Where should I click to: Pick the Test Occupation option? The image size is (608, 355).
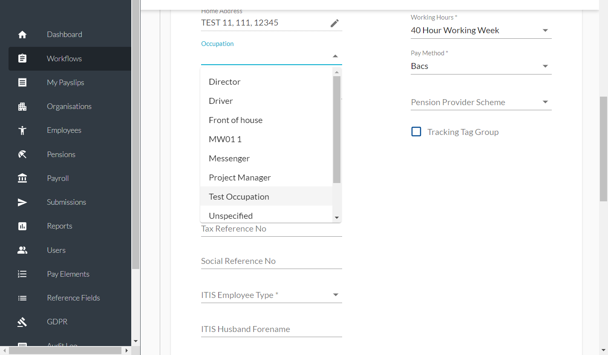pyautogui.click(x=266, y=196)
